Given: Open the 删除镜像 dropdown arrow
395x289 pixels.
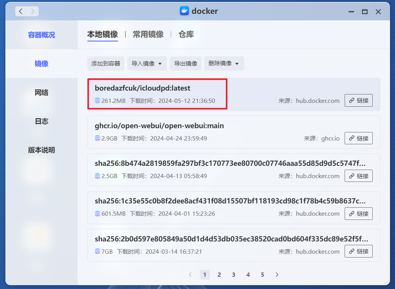Looking at the screenshot, I should [x=238, y=63].
